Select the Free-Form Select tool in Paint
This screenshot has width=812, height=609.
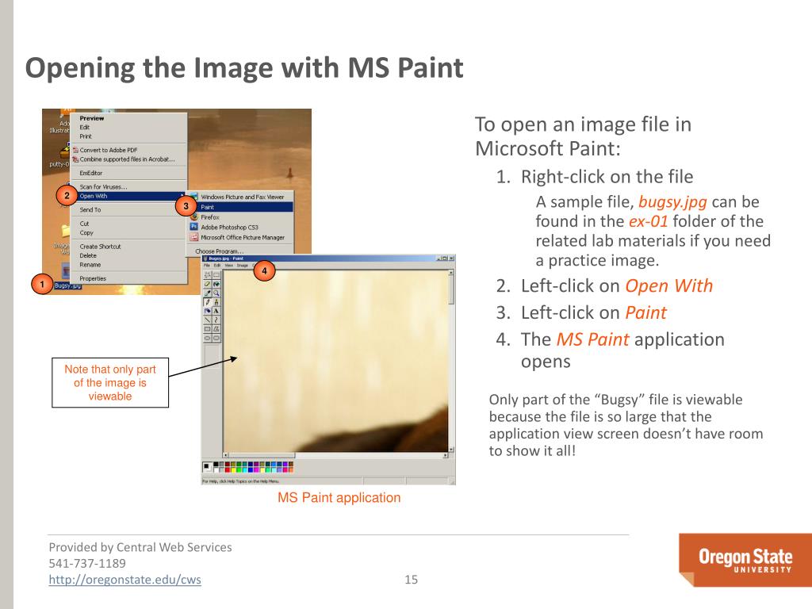click(x=207, y=274)
